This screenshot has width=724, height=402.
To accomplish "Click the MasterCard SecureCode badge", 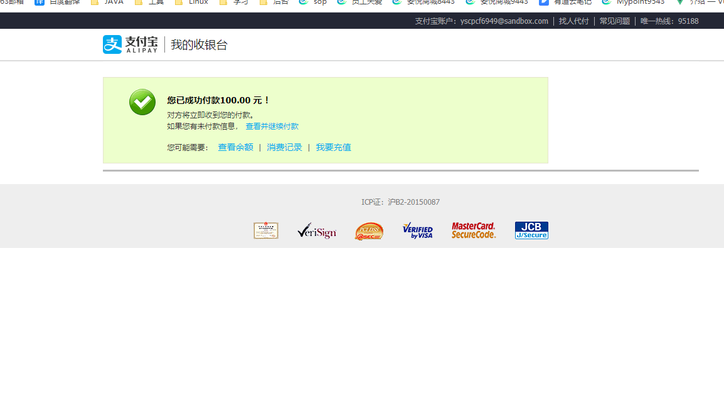I will click(x=473, y=230).
